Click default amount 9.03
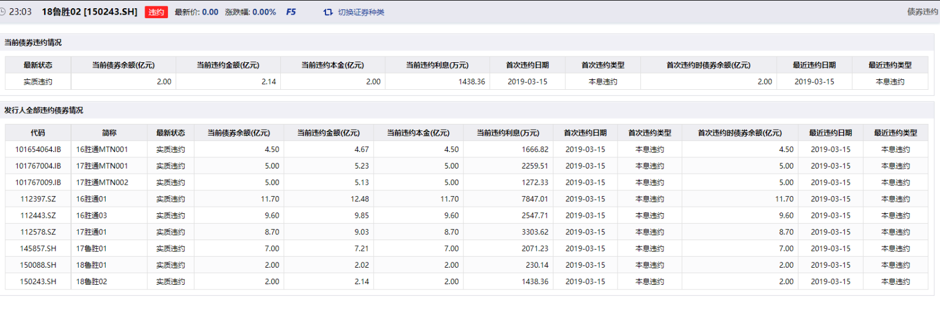940x320 pixels. [362, 232]
